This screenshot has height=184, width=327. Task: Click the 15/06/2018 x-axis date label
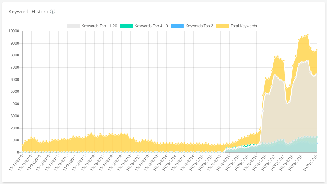pyautogui.click(x=295, y=163)
